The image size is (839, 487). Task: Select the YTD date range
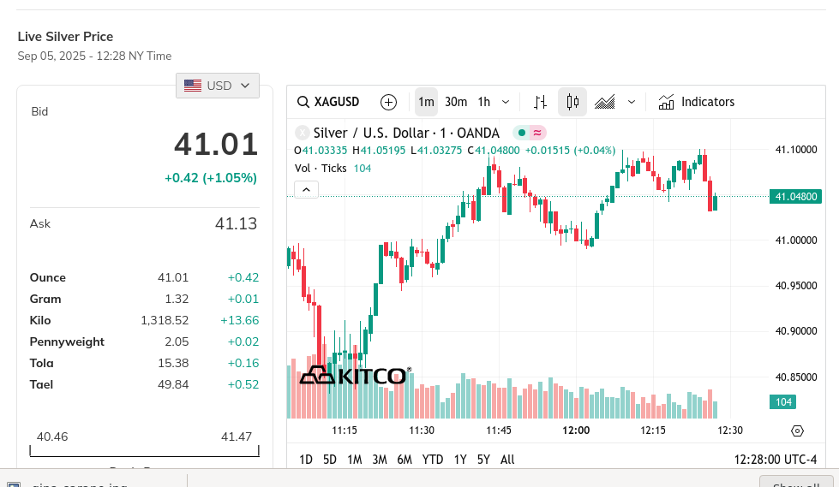(432, 460)
